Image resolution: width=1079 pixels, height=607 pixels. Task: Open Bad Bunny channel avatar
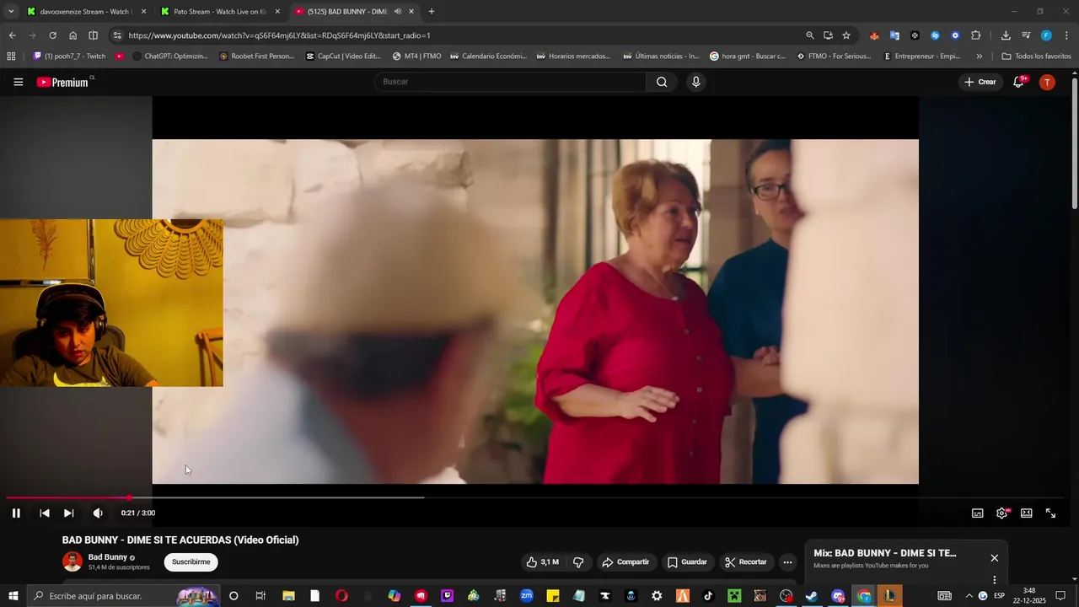(x=72, y=561)
